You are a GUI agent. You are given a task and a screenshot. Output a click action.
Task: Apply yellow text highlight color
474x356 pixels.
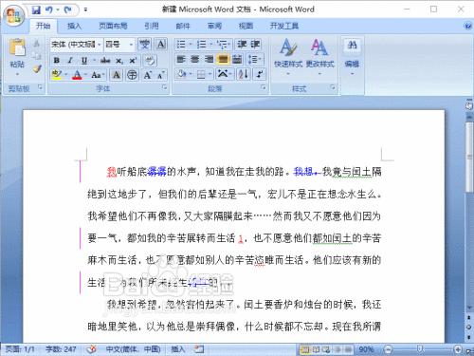pyautogui.click(x=57, y=75)
